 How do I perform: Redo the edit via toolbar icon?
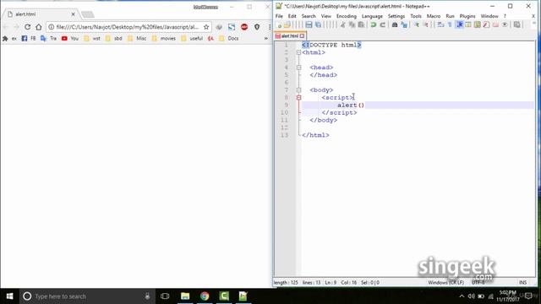[382, 24]
